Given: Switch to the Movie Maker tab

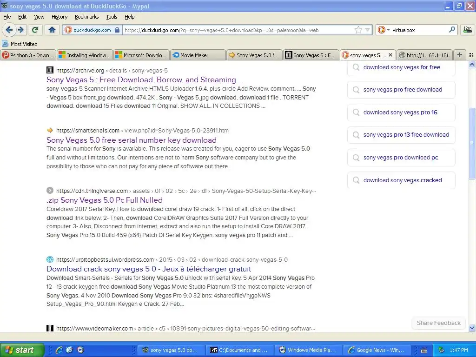Looking at the screenshot, I should 198,55.
